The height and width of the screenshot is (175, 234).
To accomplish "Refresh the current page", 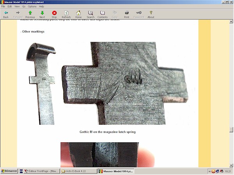I will coord(66,14).
